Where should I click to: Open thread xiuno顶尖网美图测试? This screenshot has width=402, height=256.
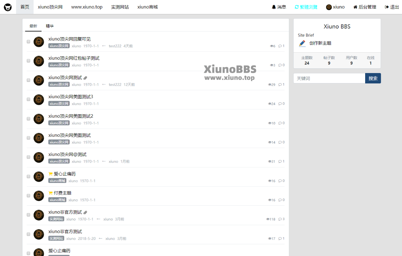69,135
